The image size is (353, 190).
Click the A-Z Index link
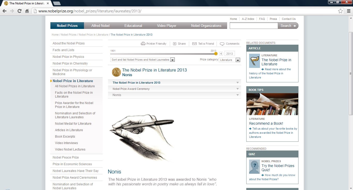248,19
